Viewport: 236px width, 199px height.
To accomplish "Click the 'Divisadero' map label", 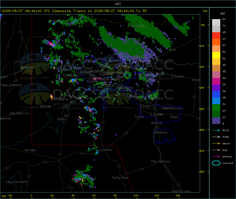I will pyautogui.click(x=57, y=21).
